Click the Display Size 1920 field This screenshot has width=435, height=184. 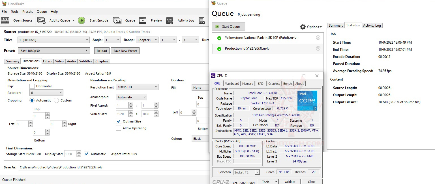pyautogui.click(x=70, y=154)
